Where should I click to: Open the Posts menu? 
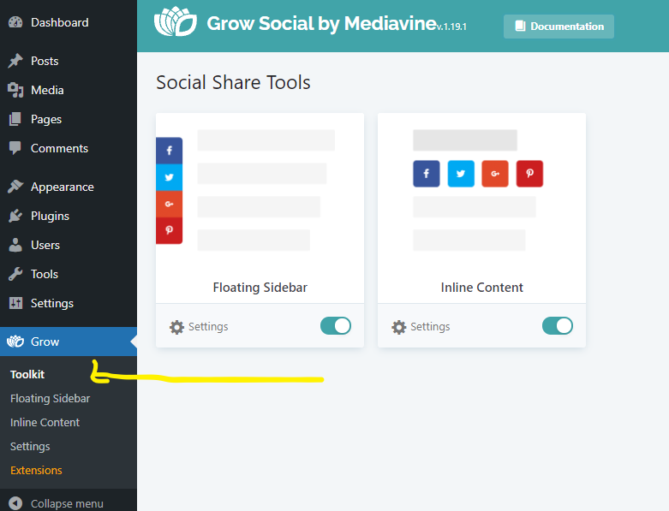click(x=69, y=61)
